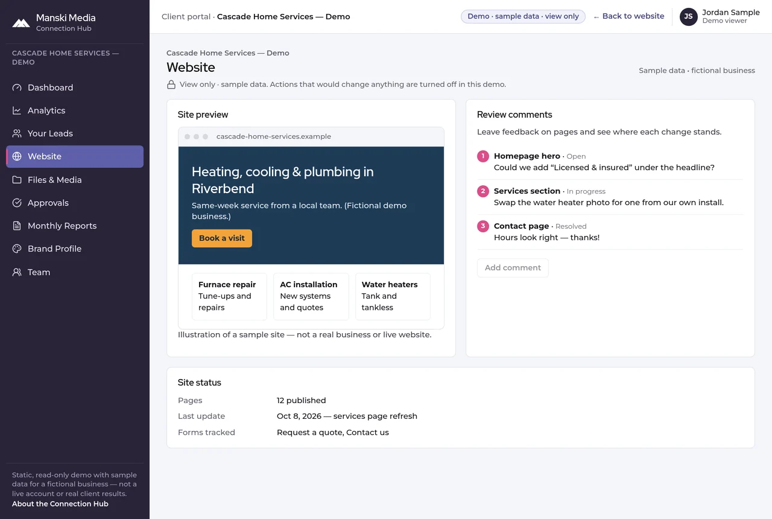Open About the Connection Hub link
The image size is (772, 519).
click(60, 504)
